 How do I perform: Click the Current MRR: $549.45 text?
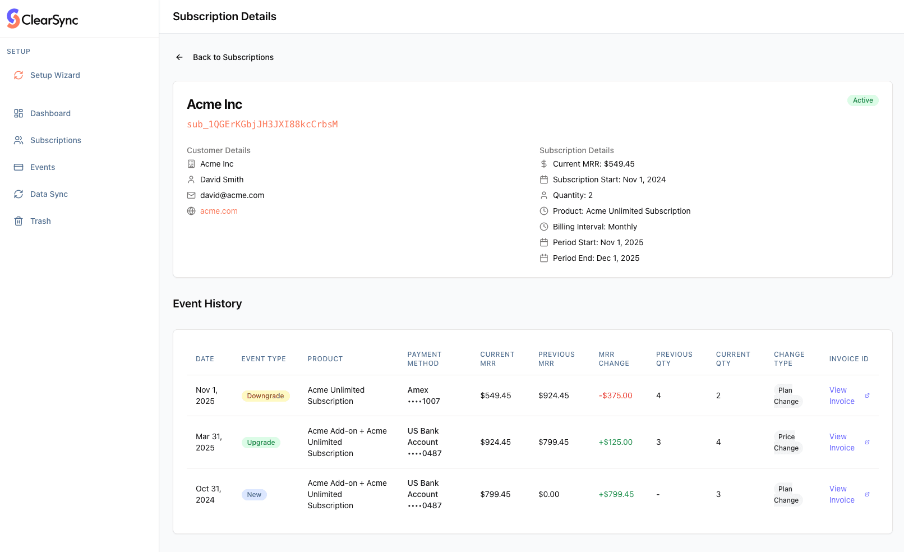(594, 164)
